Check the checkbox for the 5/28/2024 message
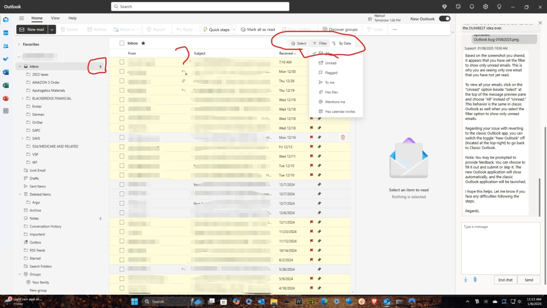The height and width of the screenshot is (308, 547). [x=122, y=269]
